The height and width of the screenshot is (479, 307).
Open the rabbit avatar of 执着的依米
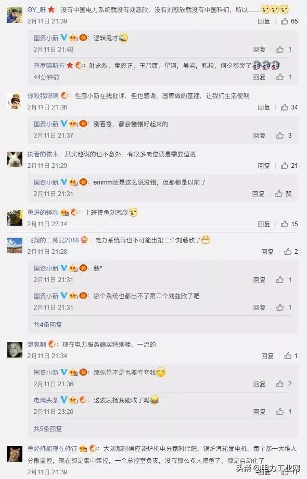tap(15, 159)
